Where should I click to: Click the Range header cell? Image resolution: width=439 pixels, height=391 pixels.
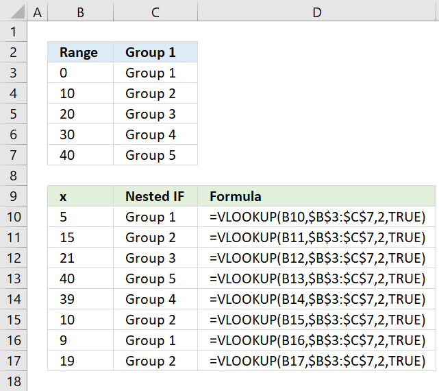tap(81, 52)
